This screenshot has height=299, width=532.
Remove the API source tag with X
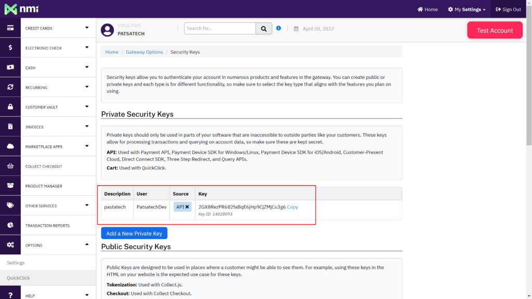tap(187, 207)
